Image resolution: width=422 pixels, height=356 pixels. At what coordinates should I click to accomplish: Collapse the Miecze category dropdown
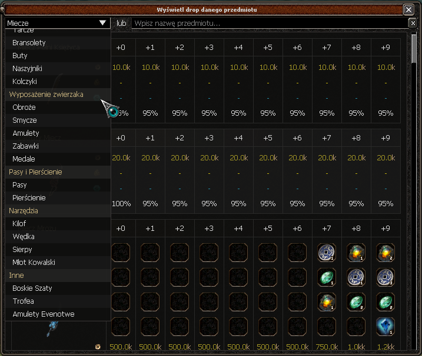103,23
